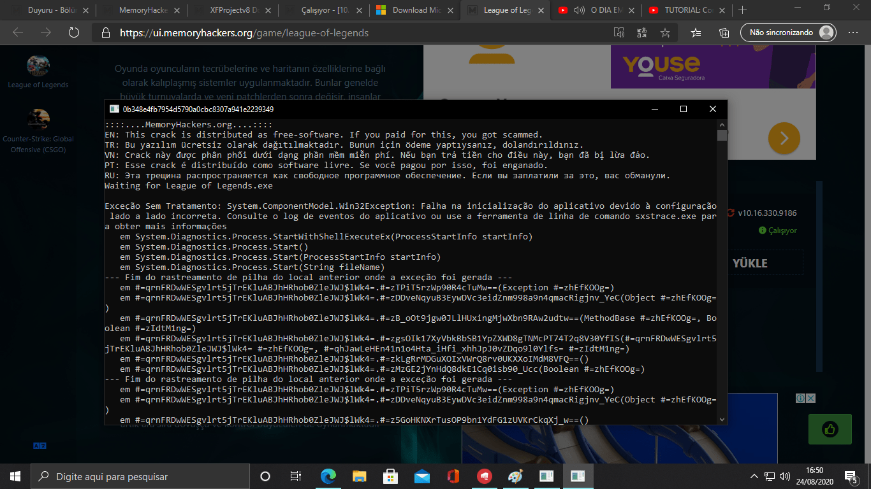Open a new browser tab
The image size is (871, 489).
(x=742, y=10)
